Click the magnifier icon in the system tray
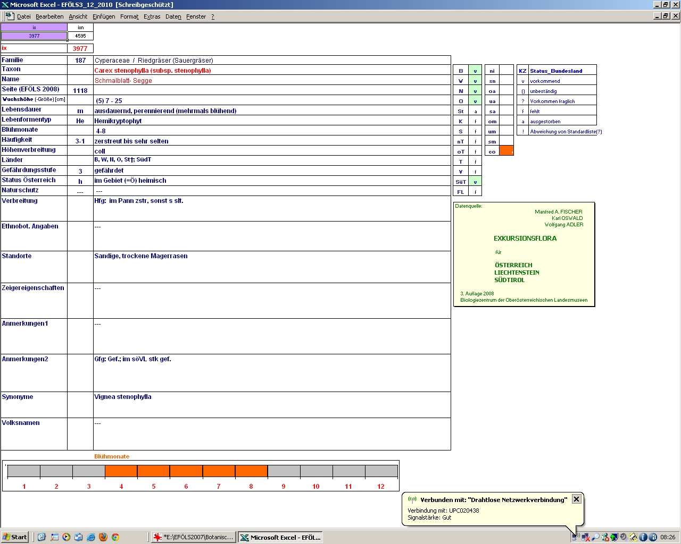This screenshot has height=544, width=681. click(x=595, y=537)
